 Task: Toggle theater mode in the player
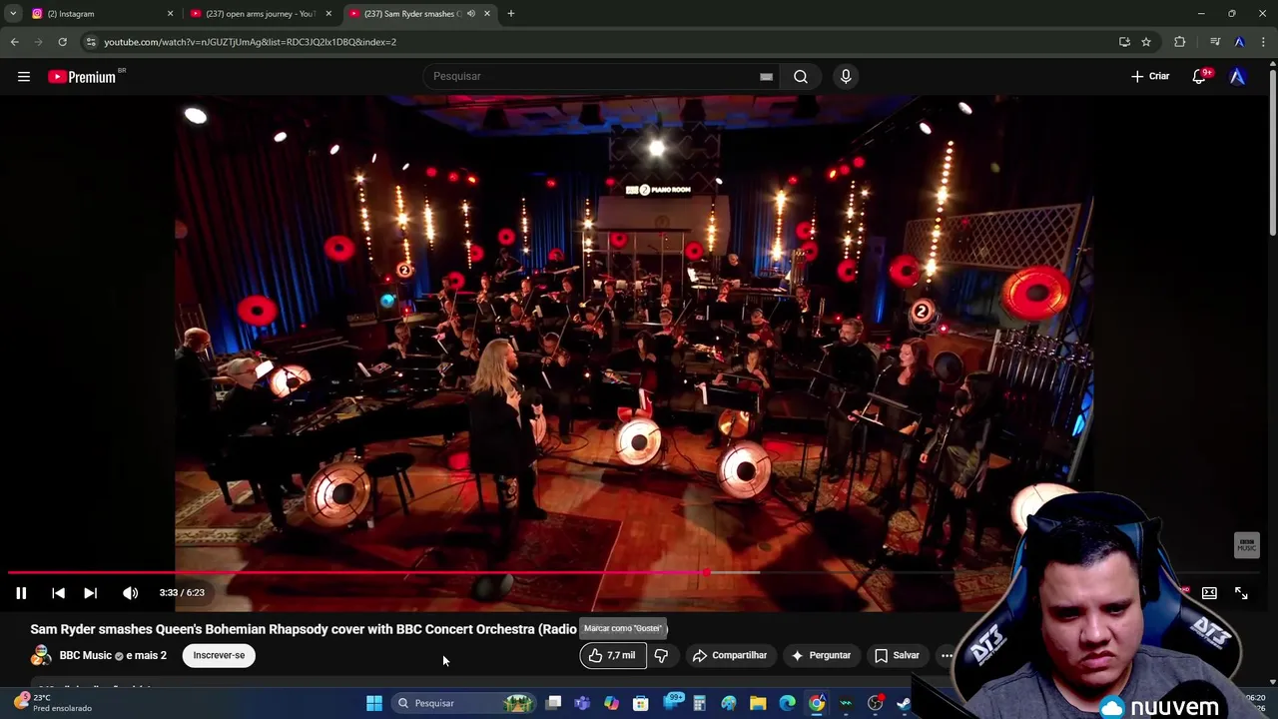pyautogui.click(x=1209, y=593)
